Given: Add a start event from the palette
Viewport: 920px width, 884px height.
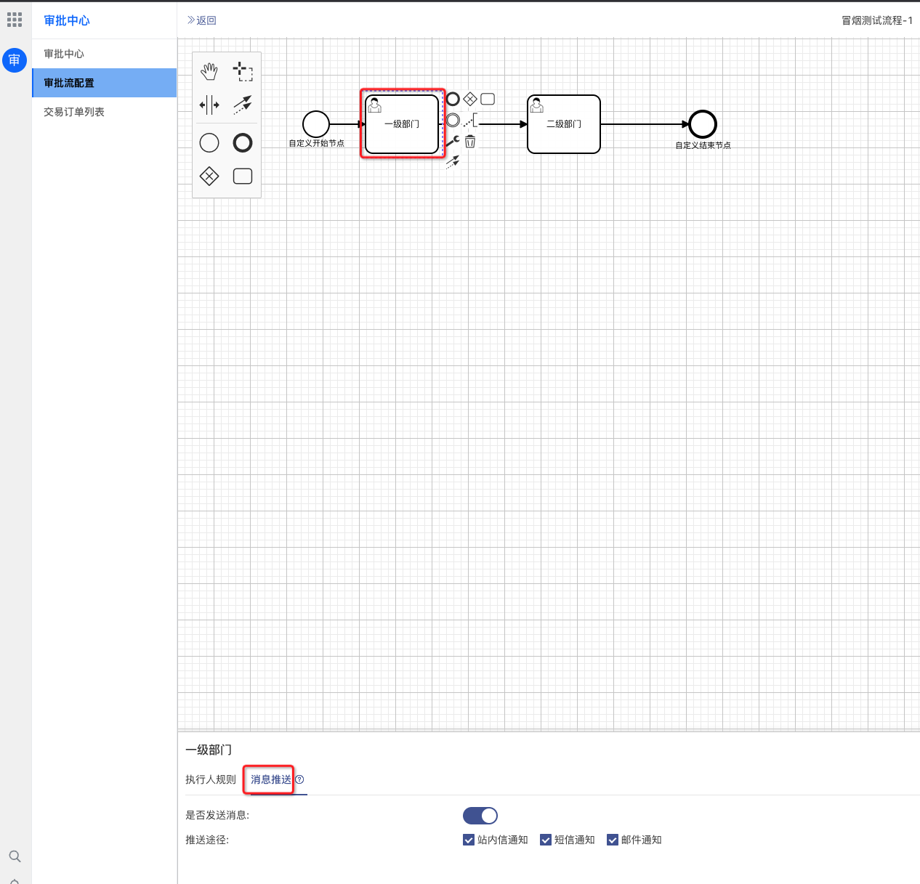Looking at the screenshot, I should click(x=209, y=142).
